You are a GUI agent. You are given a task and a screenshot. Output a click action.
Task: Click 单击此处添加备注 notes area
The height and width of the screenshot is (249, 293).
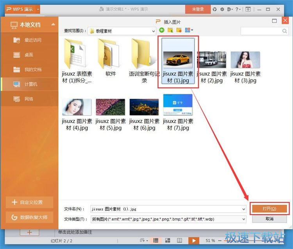click(x=75, y=232)
